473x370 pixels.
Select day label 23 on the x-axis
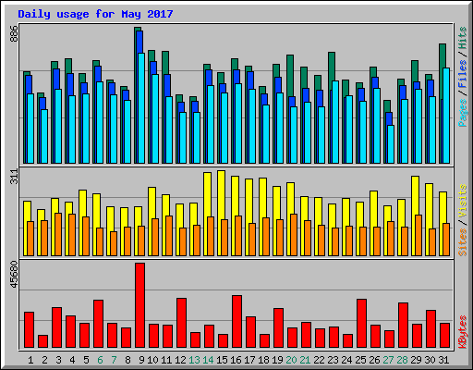click(333, 360)
